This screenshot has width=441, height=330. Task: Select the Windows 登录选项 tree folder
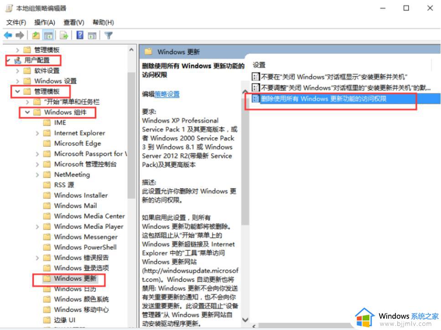tap(81, 268)
